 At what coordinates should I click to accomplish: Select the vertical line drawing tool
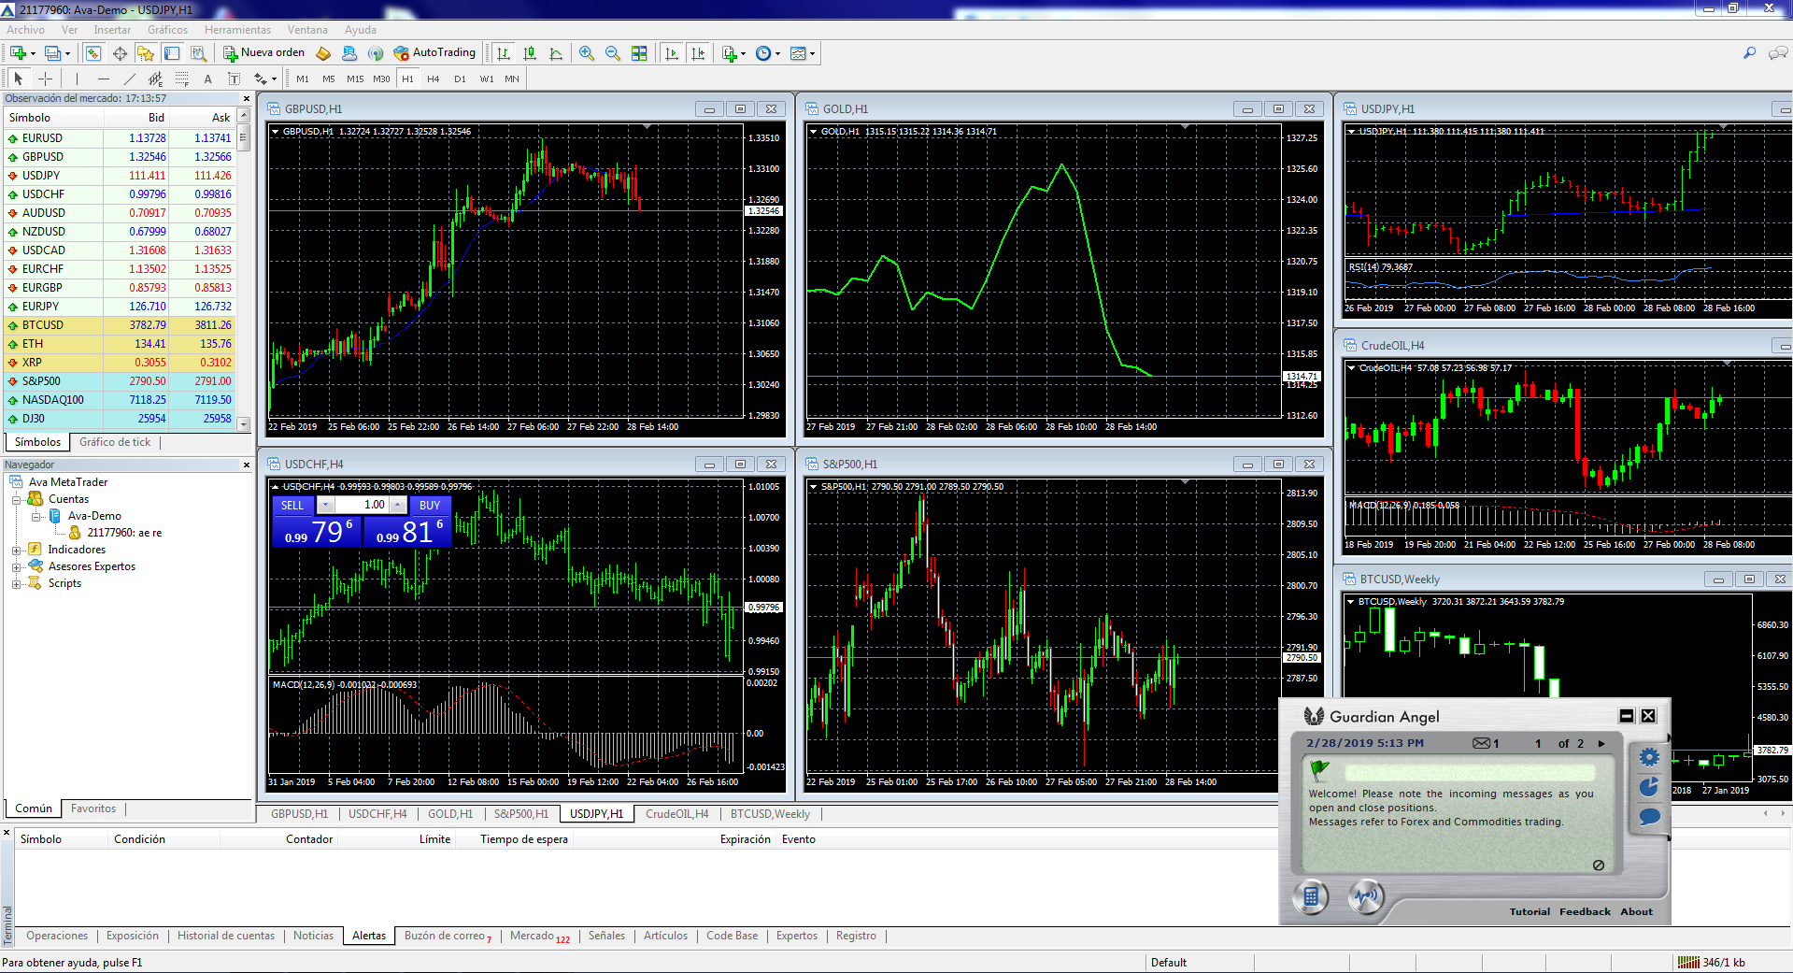(77, 79)
